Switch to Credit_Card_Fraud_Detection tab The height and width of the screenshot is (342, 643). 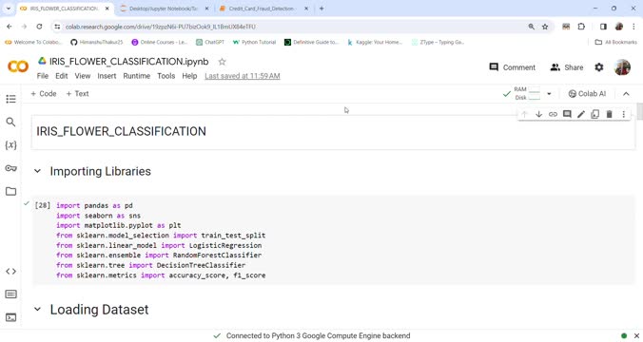click(x=263, y=9)
